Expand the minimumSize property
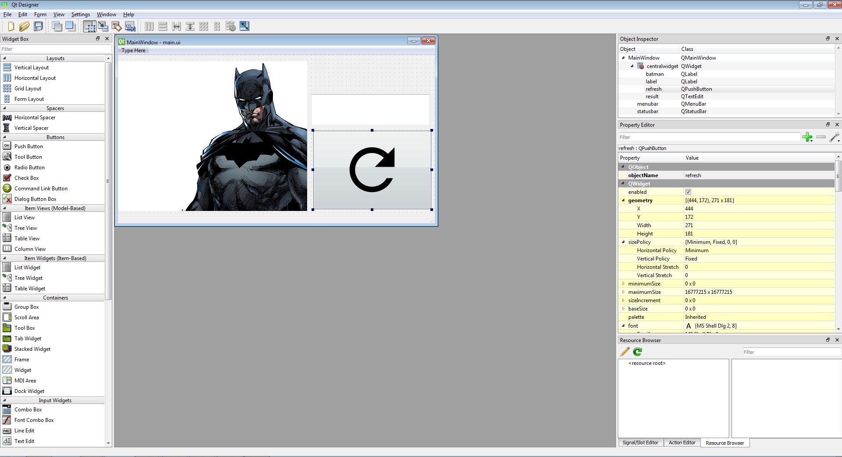 click(x=623, y=284)
